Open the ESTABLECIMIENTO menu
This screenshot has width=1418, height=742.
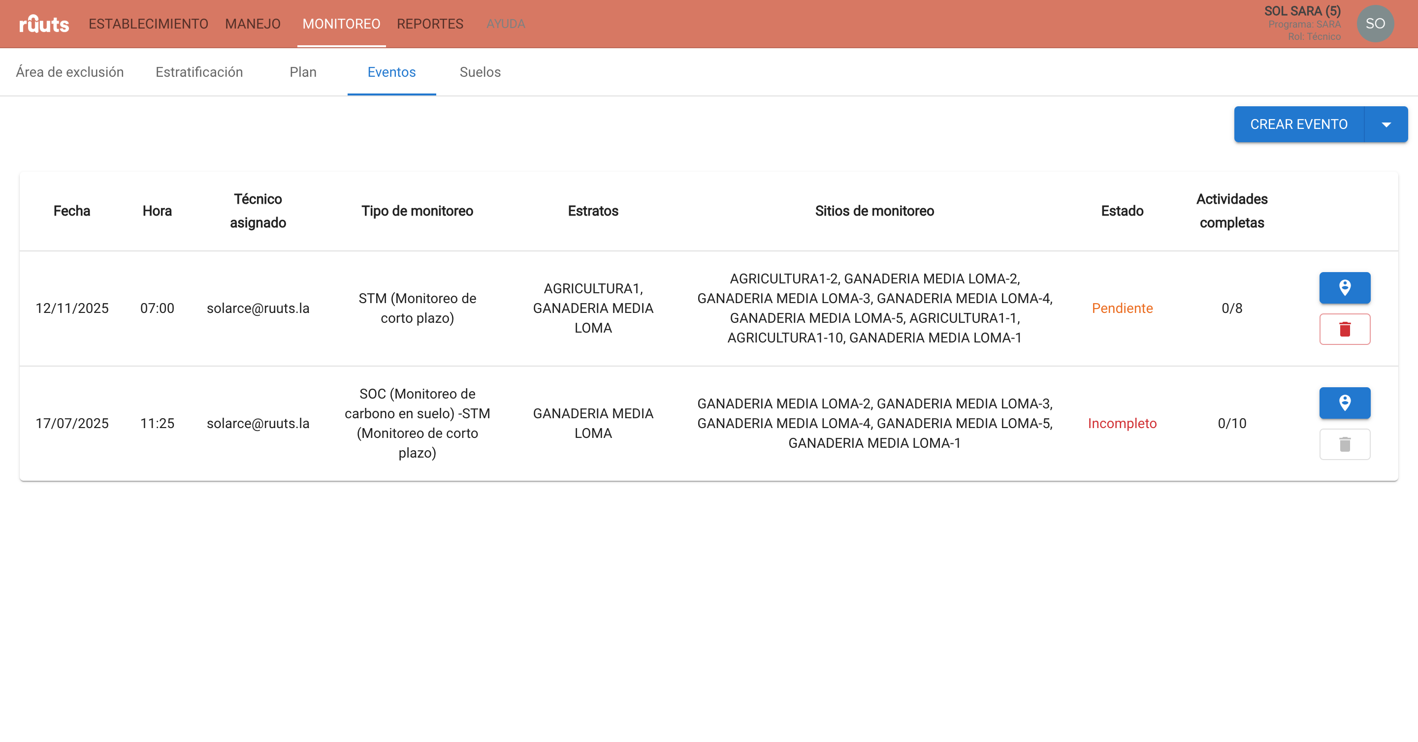coord(148,24)
